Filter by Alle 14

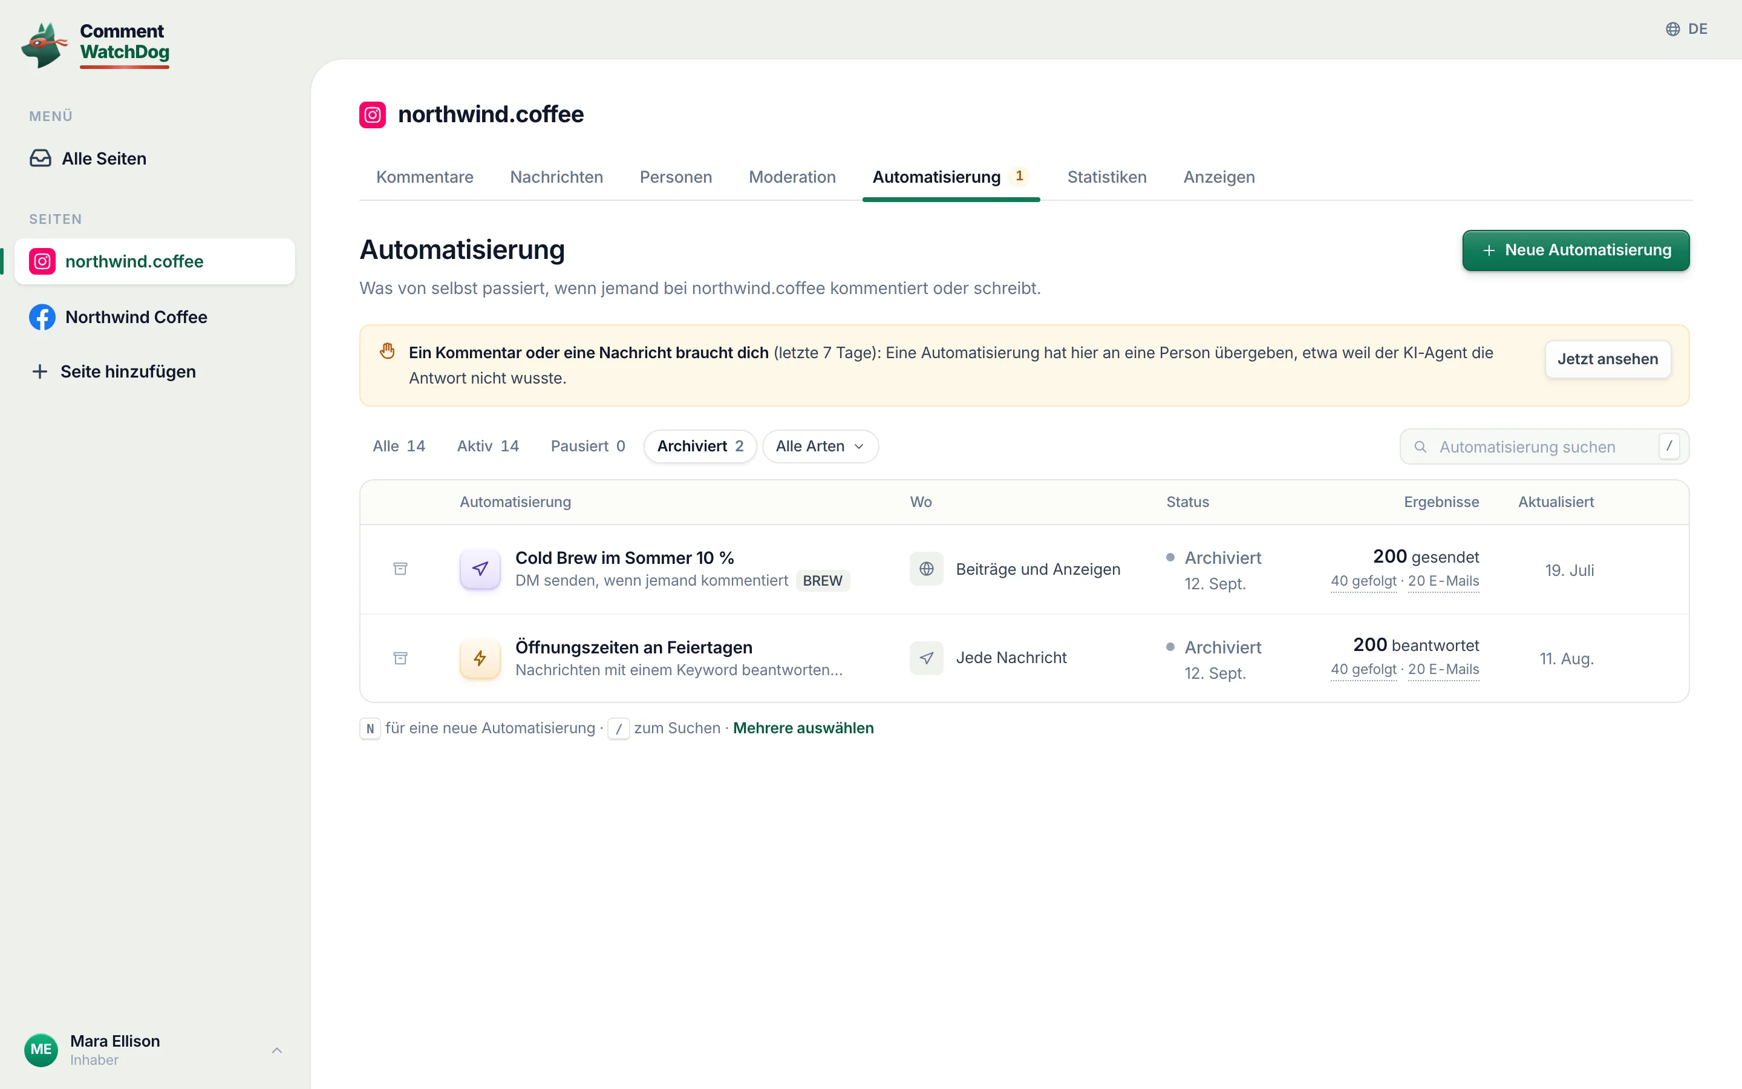coord(399,446)
